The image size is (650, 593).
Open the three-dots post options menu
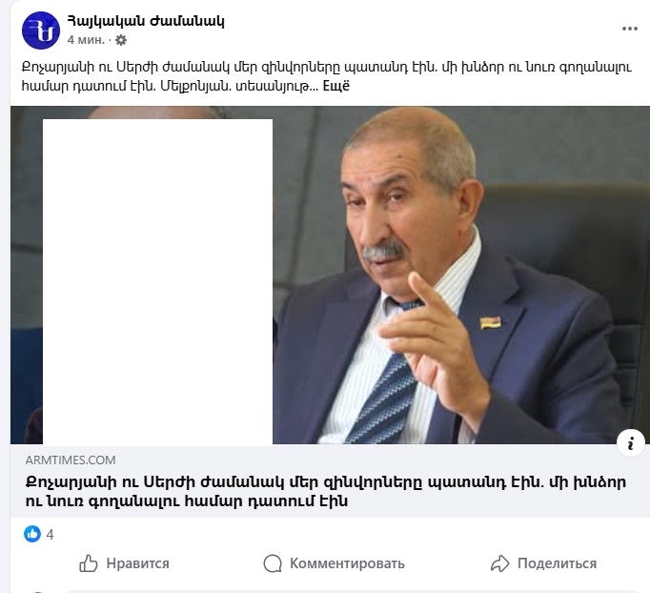pyautogui.click(x=629, y=29)
